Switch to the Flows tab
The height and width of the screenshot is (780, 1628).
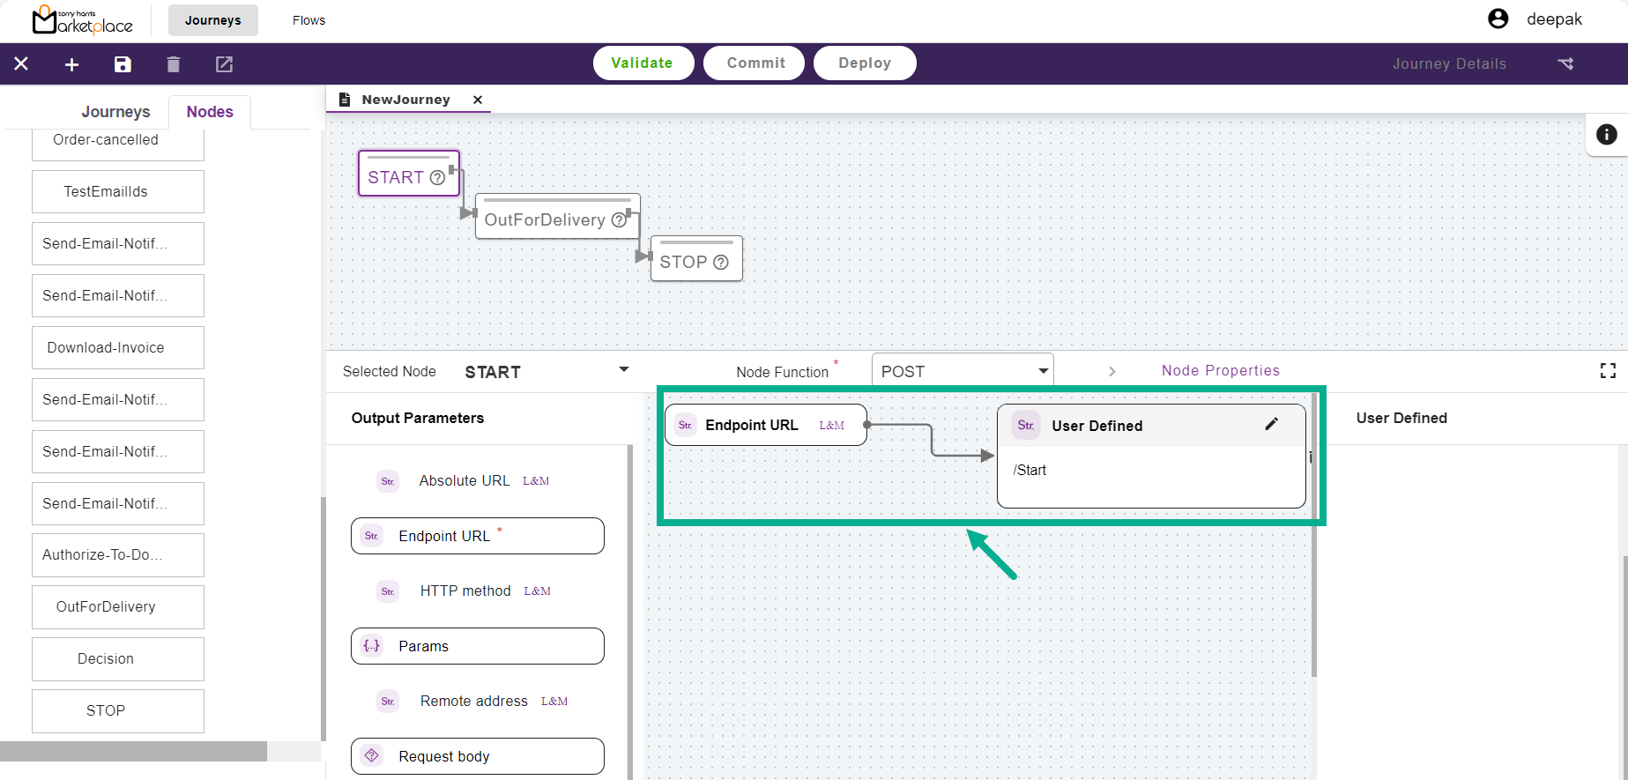click(x=309, y=20)
